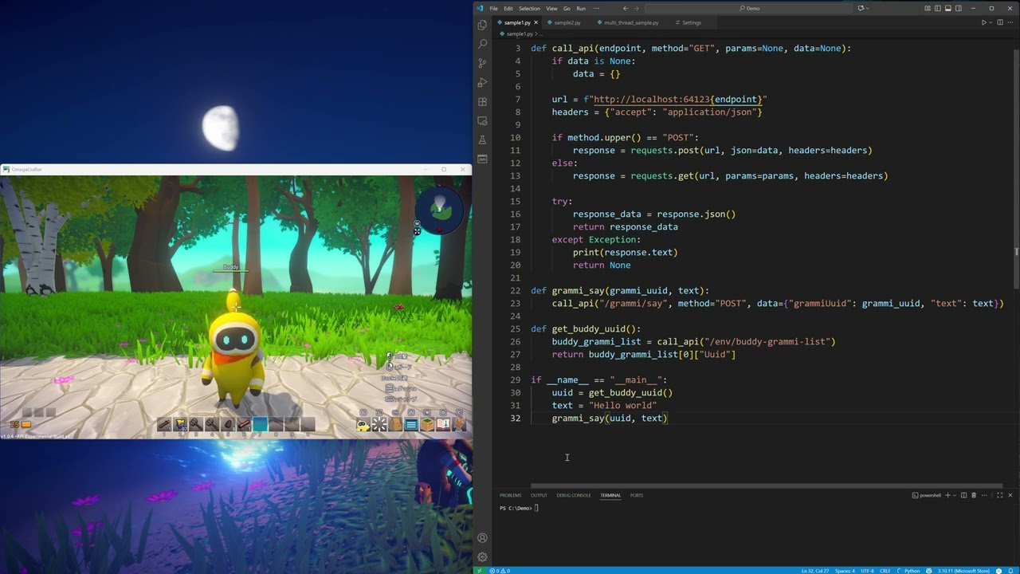Open remote window indicator in status bar
This screenshot has height=574, width=1020.
479,571
